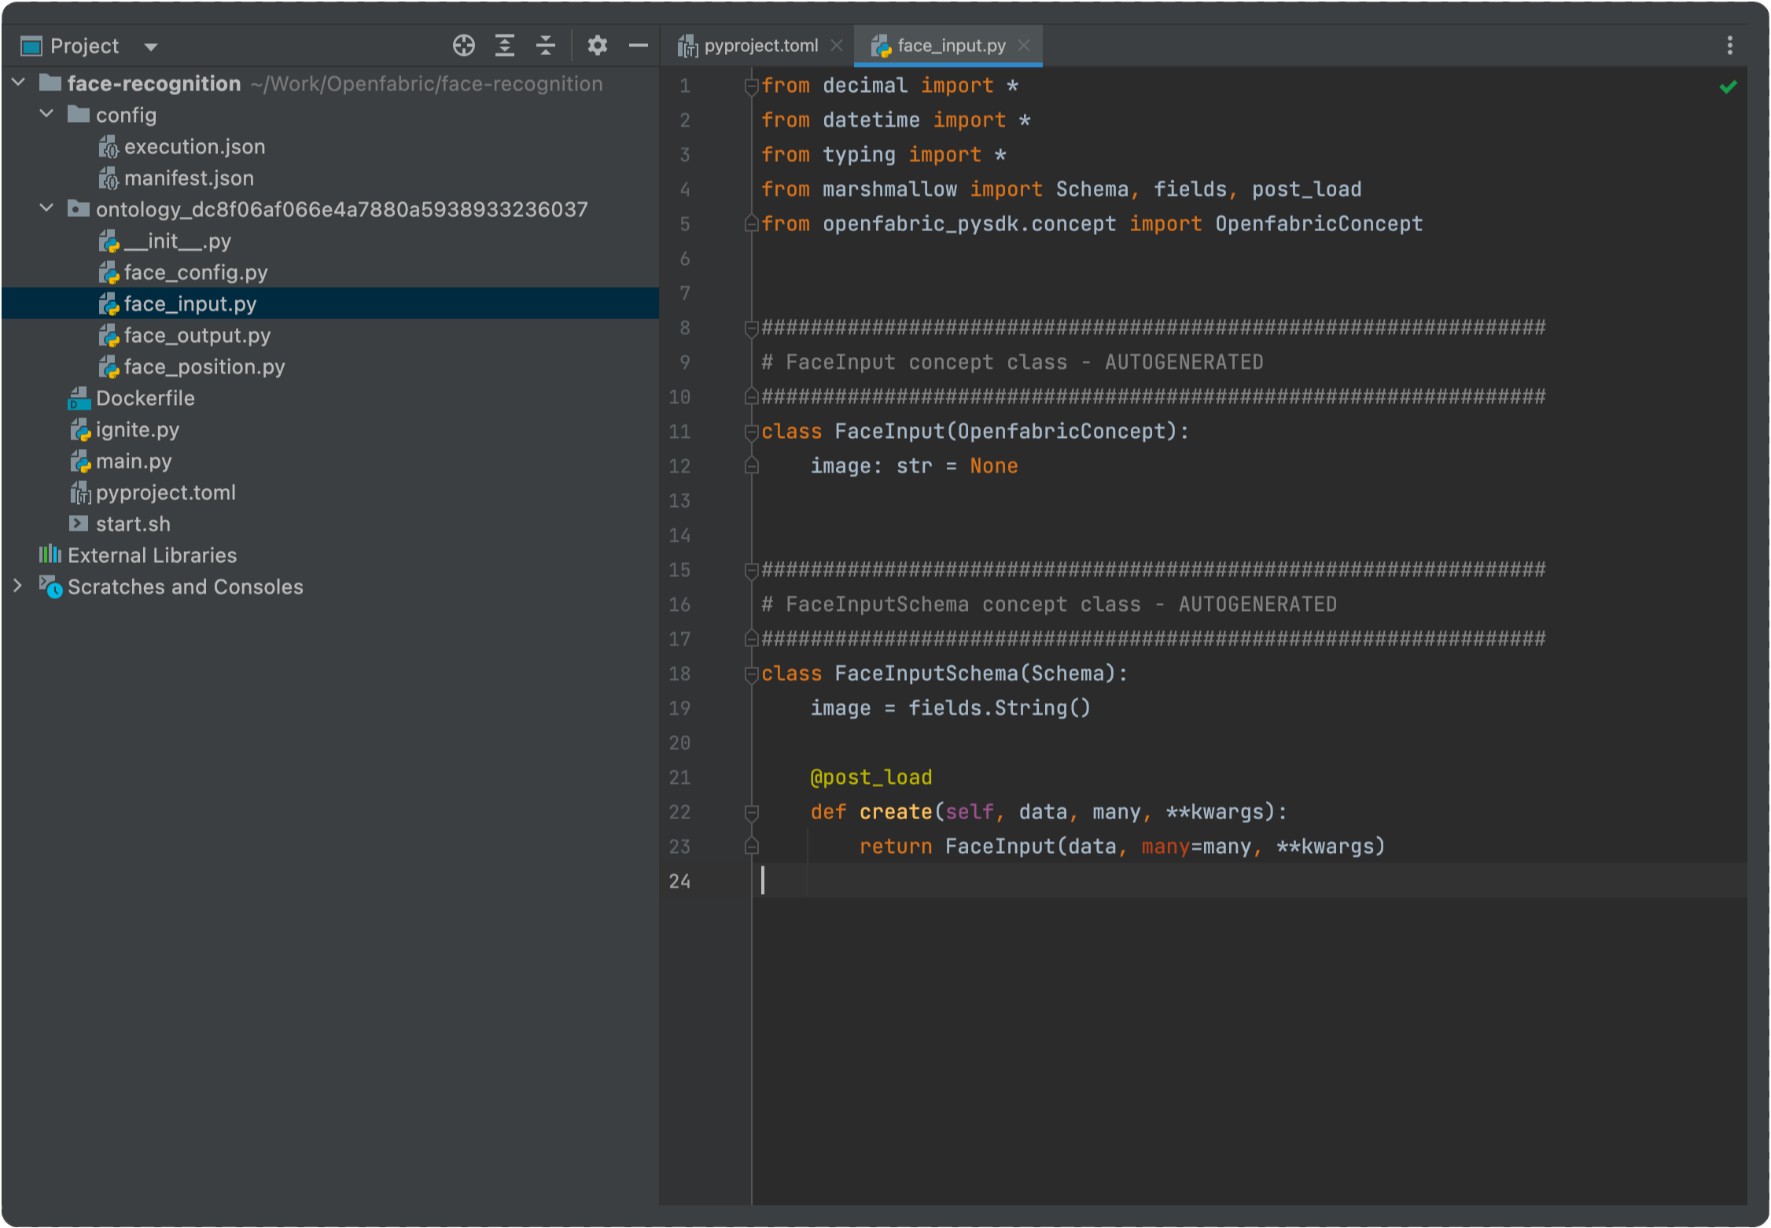This screenshot has width=1771, height=1228.
Task: Click the settings gear icon in project panel
Action: point(598,44)
